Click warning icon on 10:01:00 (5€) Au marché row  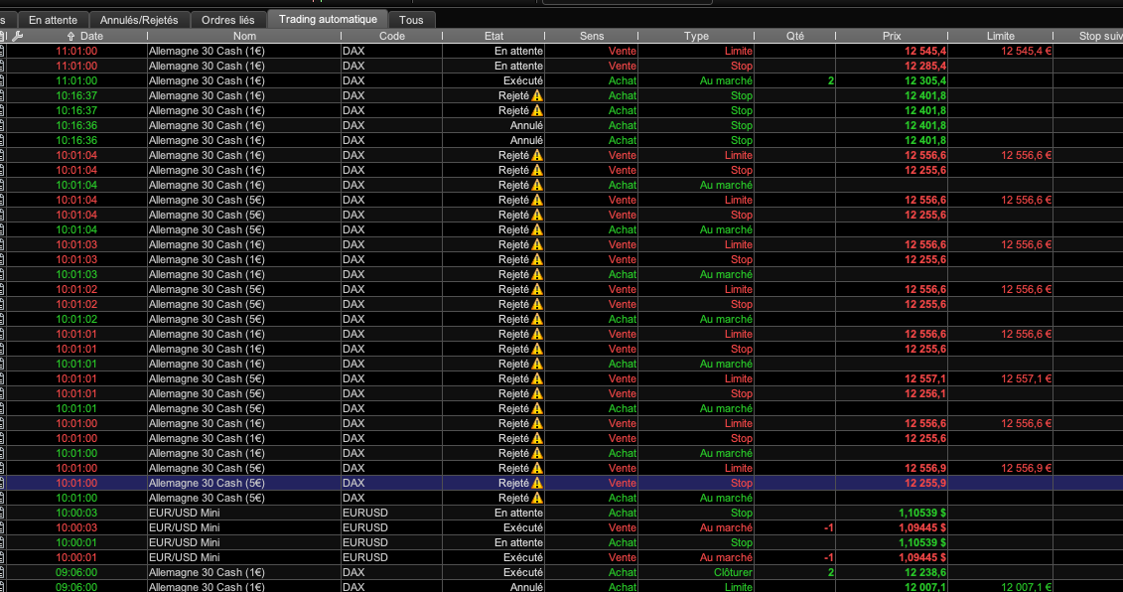click(x=537, y=498)
